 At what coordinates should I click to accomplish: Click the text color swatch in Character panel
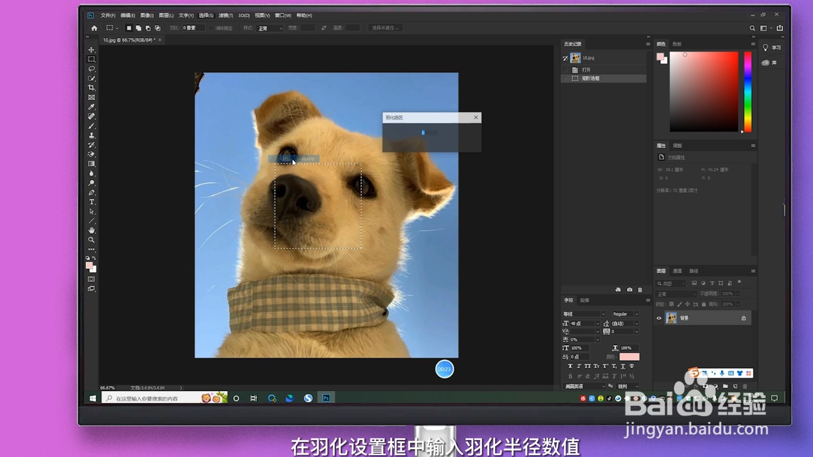click(x=629, y=357)
